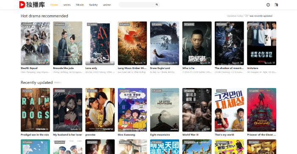Open the Brocade like jade poster
Screen dimensions: 297x154
67,43
